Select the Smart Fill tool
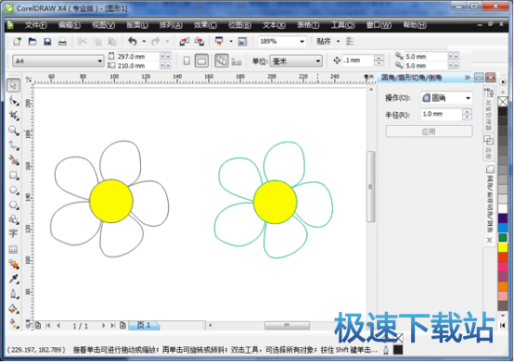The image size is (514, 362). pos(13,160)
